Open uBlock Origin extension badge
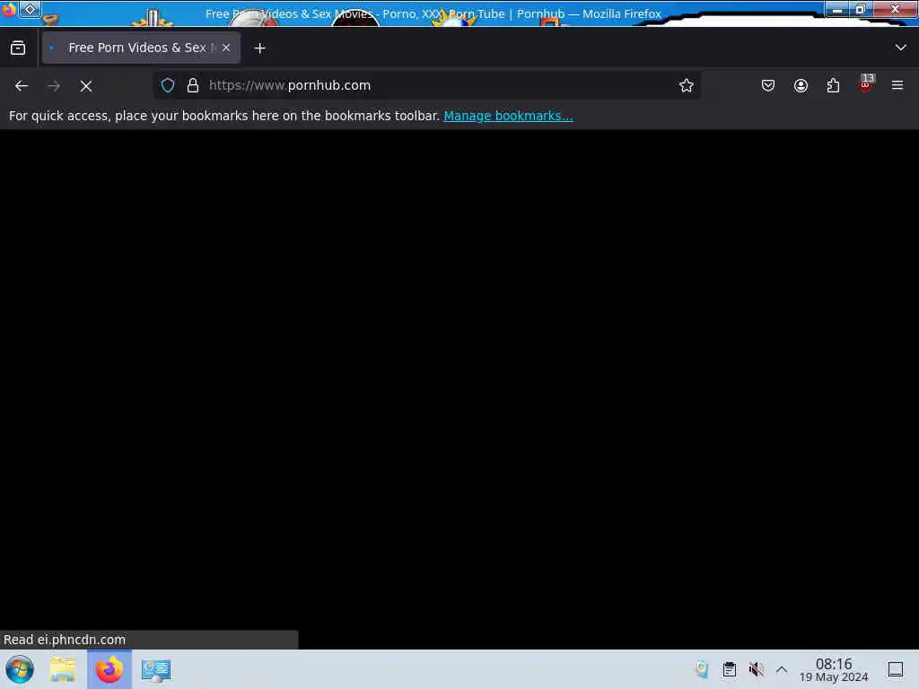The height and width of the screenshot is (689, 919). pyautogui.click(x=866, y=83)
